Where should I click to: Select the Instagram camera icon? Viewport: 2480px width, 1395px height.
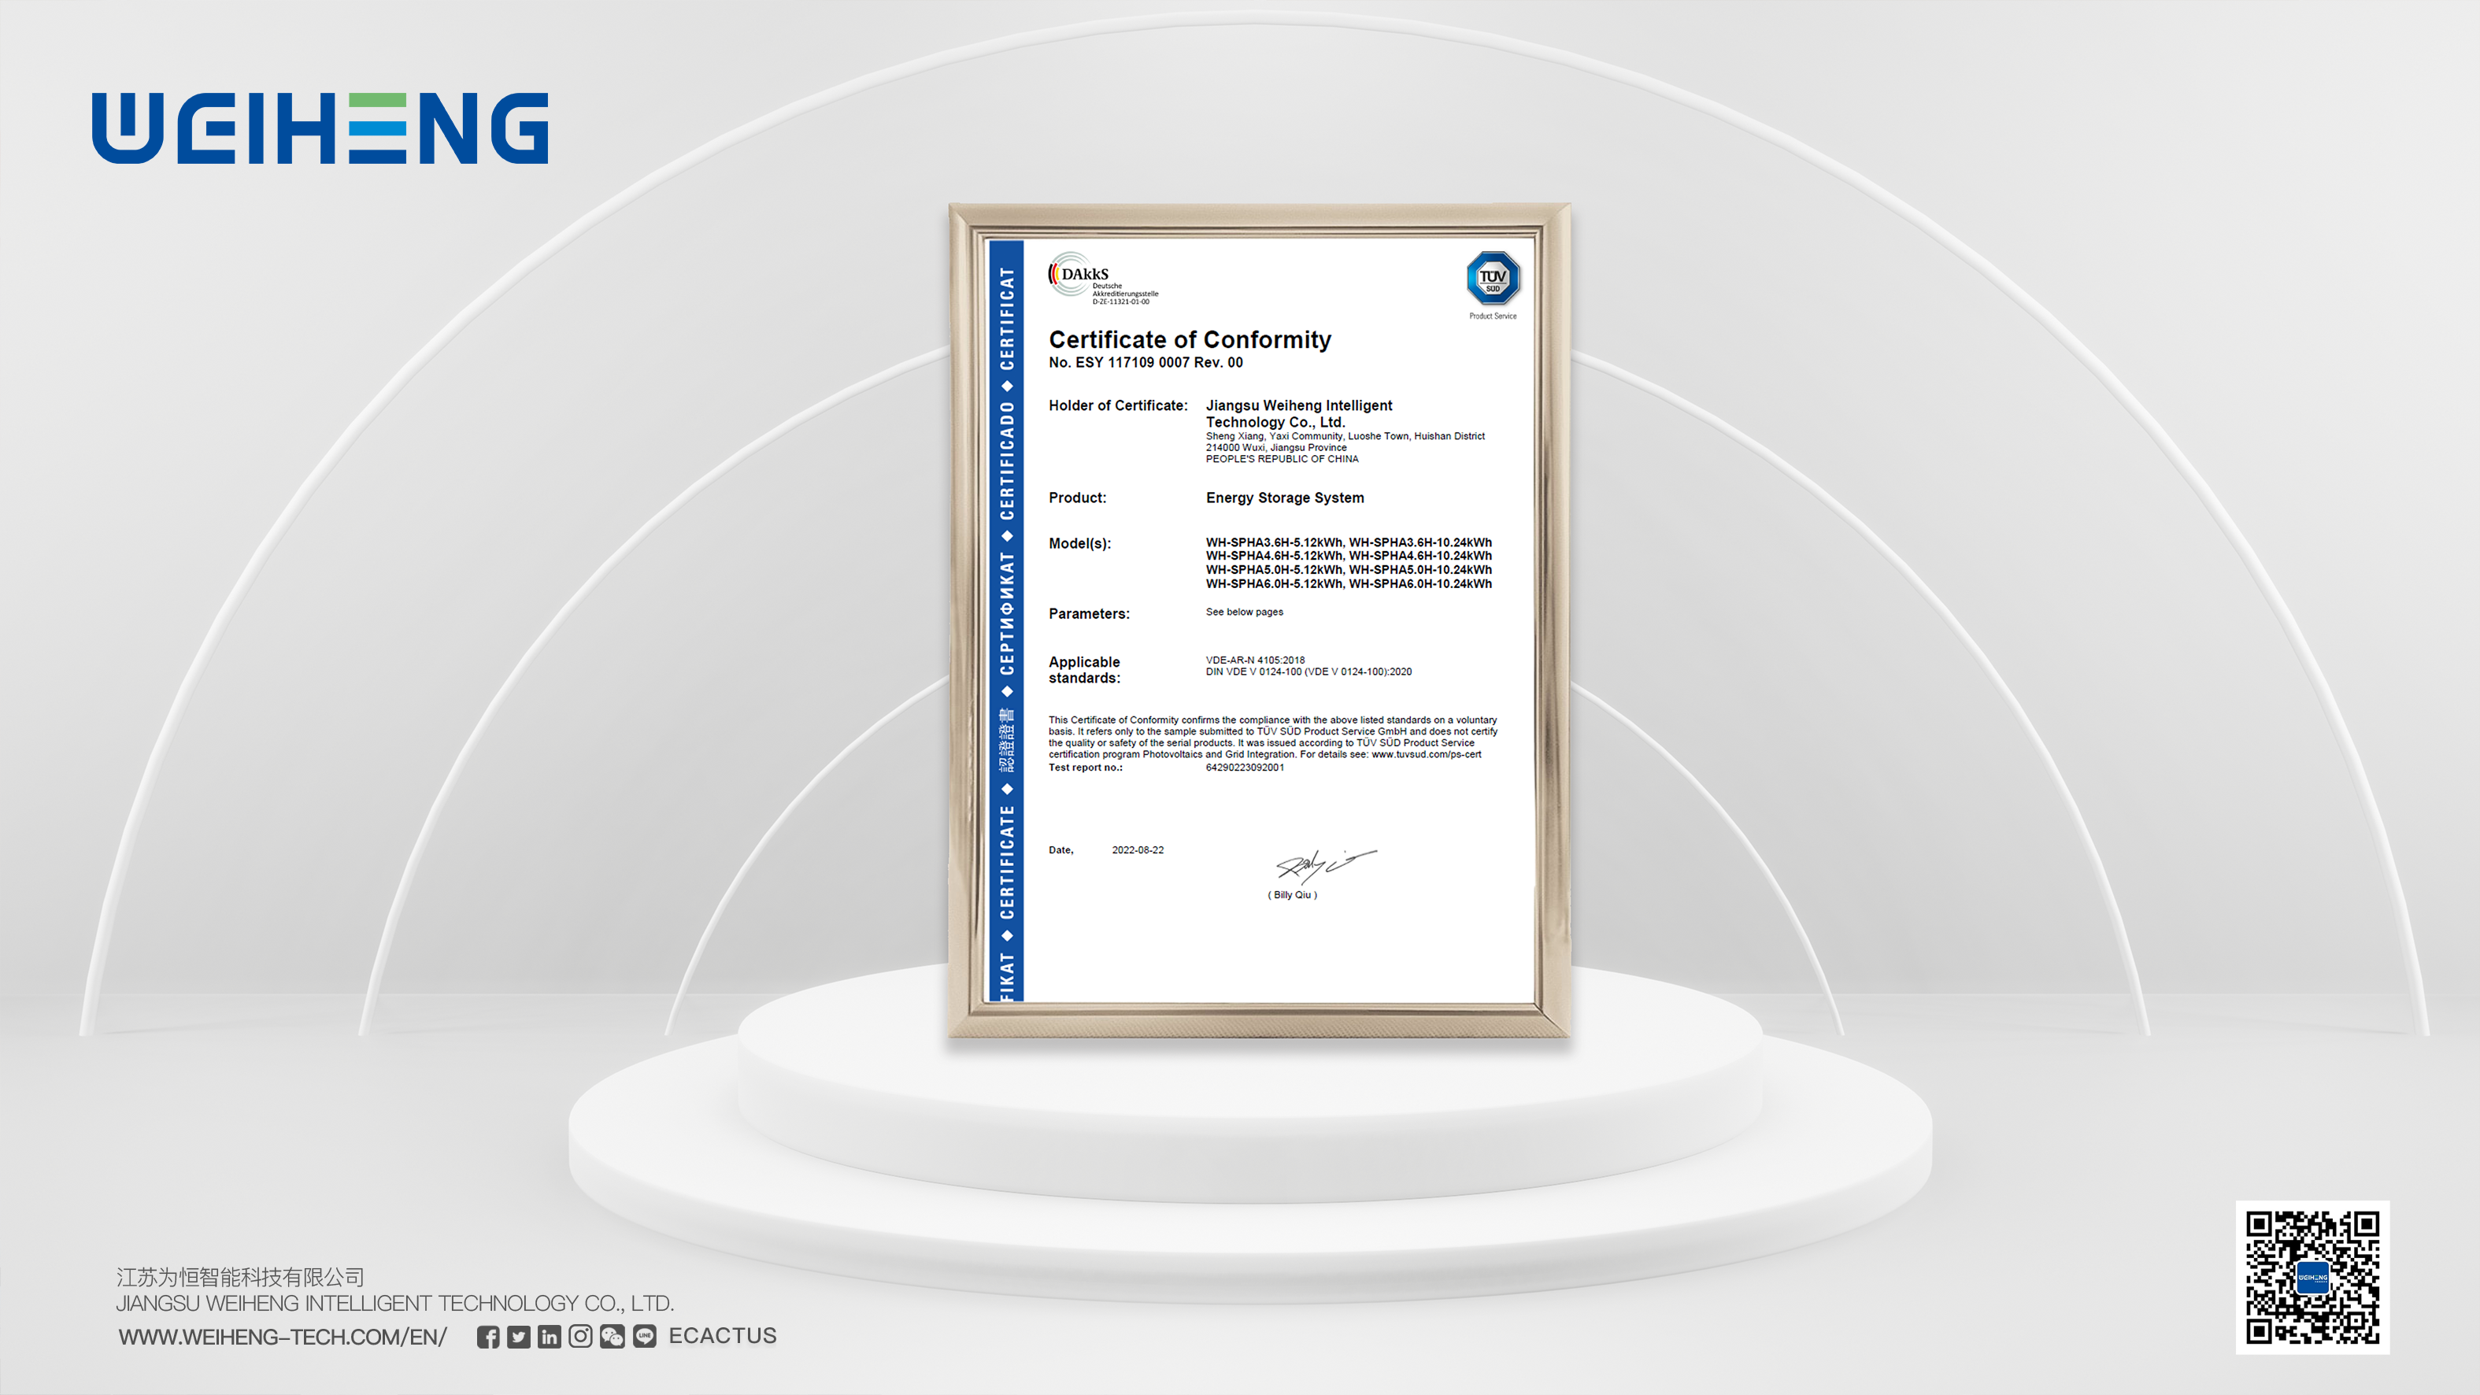580,1336
